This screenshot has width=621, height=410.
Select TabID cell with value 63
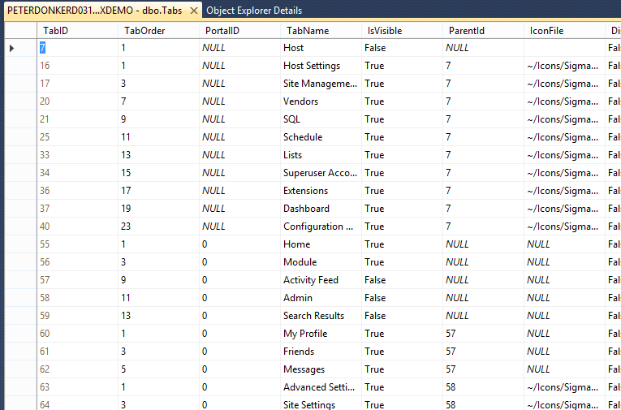pyautogui.click(x=78, y=387)
